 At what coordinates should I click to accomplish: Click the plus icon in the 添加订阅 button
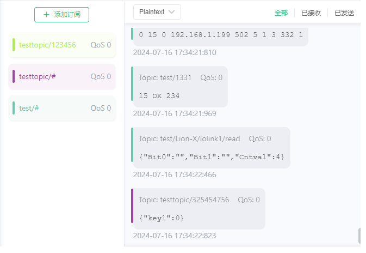point(46,15)
